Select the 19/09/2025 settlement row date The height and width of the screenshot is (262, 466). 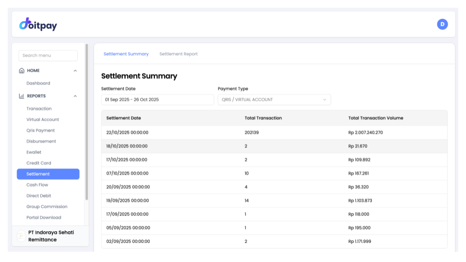[x=128, y=200]
